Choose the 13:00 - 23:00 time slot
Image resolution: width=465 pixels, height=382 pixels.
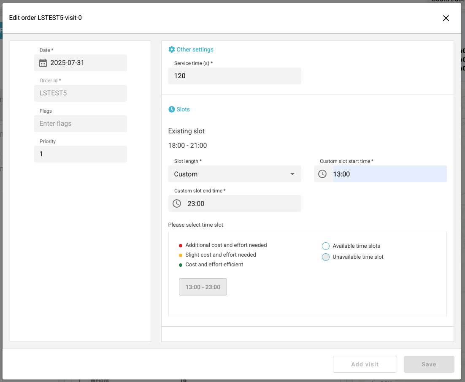pyautogui.click(x=203, y=287)
